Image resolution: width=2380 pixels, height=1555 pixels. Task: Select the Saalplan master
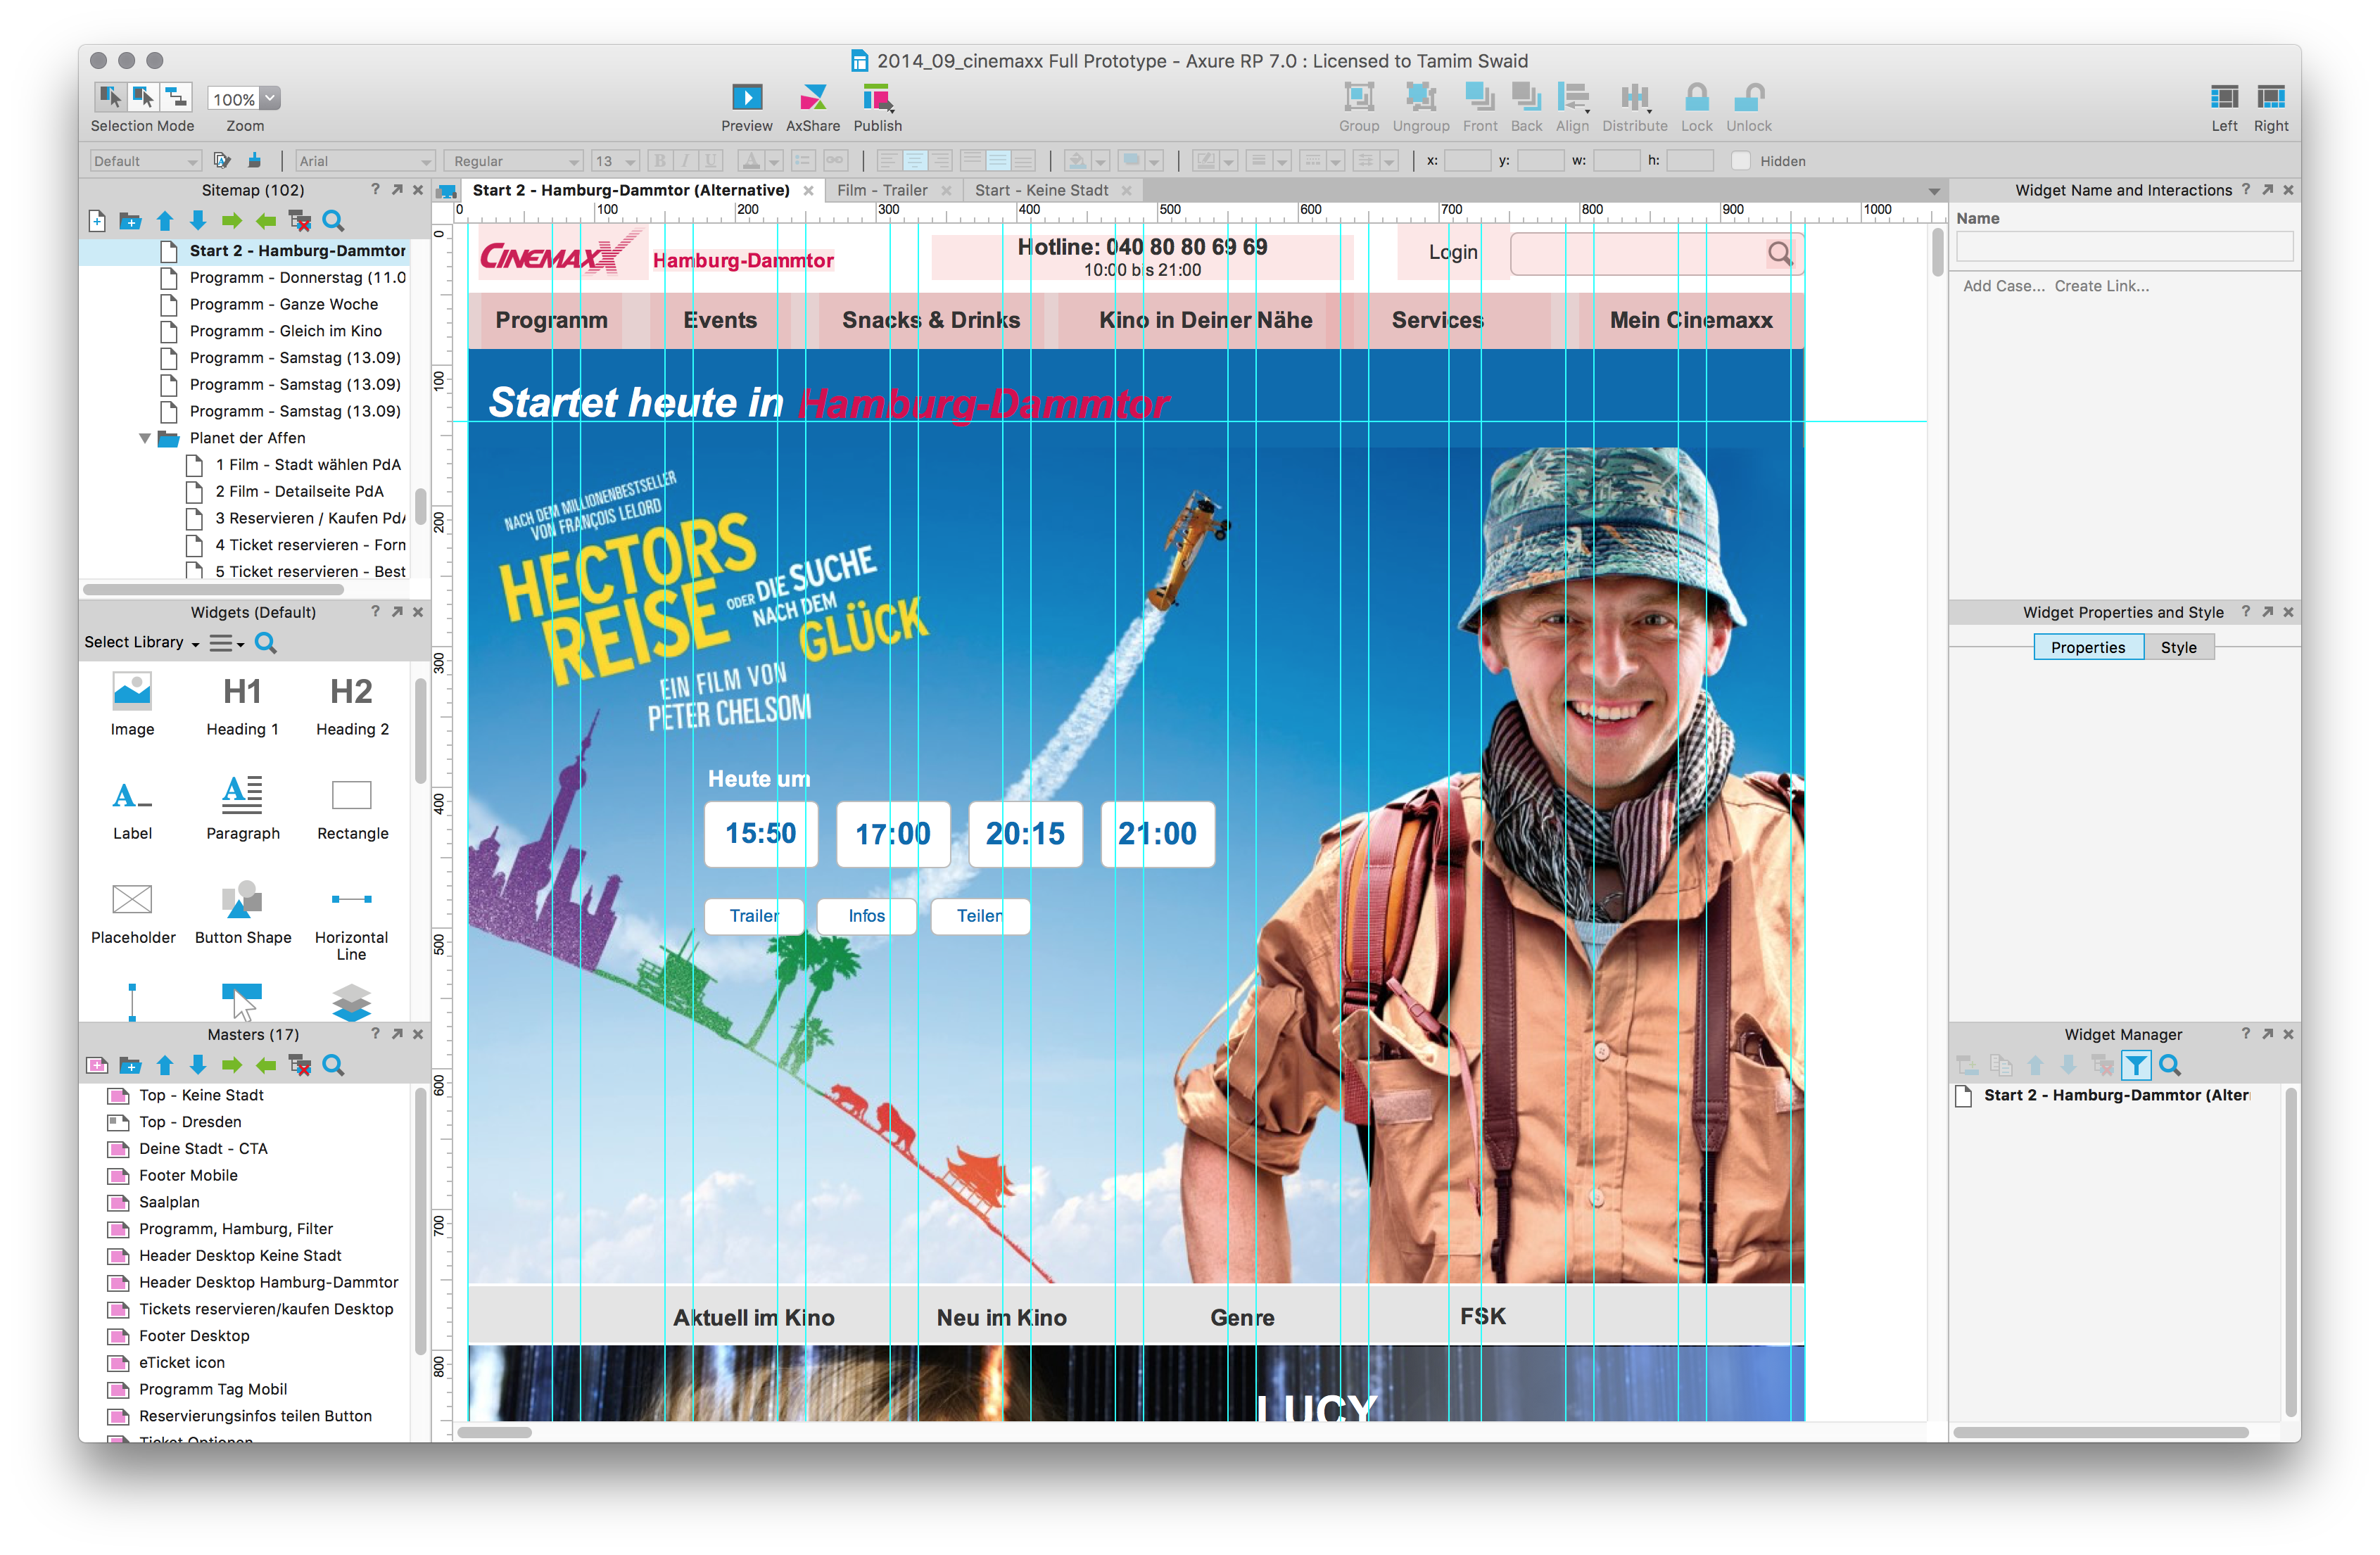(x=169, y=1202)
